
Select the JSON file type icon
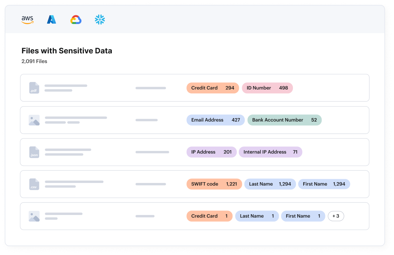[34, 152]
